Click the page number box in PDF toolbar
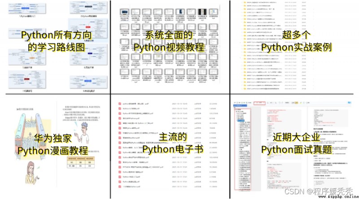The image size is (359, 199). tap(259, 103)
